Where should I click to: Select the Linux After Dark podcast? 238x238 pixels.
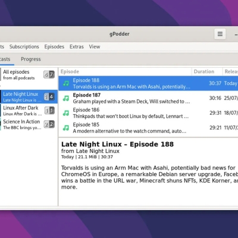coord(29,111)
